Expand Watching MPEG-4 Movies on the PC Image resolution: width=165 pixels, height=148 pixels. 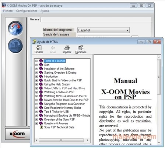point(36,96)
